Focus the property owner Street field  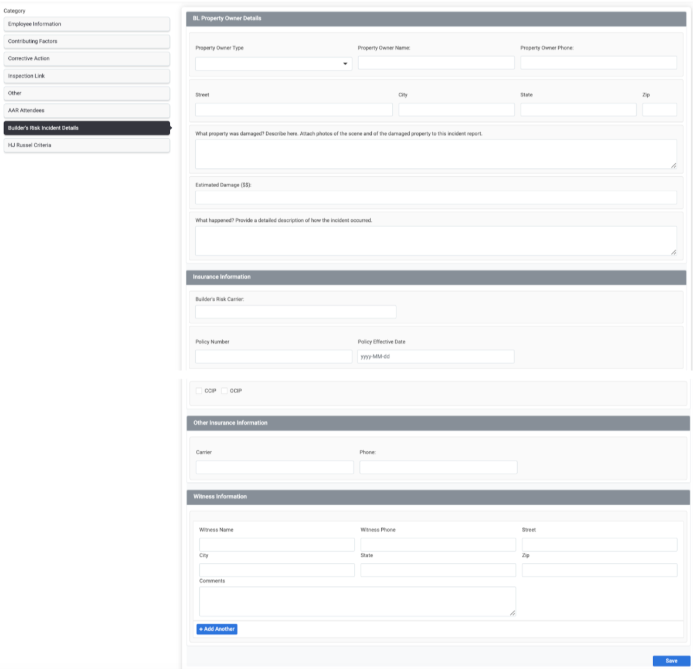pyautogui.click(x=294, y=110)
